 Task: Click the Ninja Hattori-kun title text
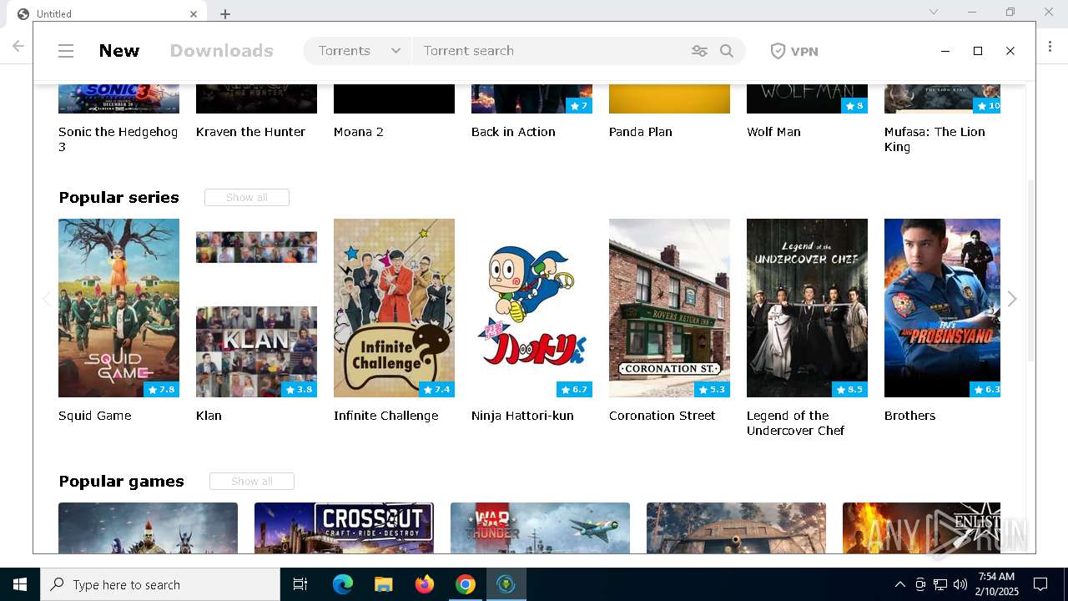coord(522,416)
